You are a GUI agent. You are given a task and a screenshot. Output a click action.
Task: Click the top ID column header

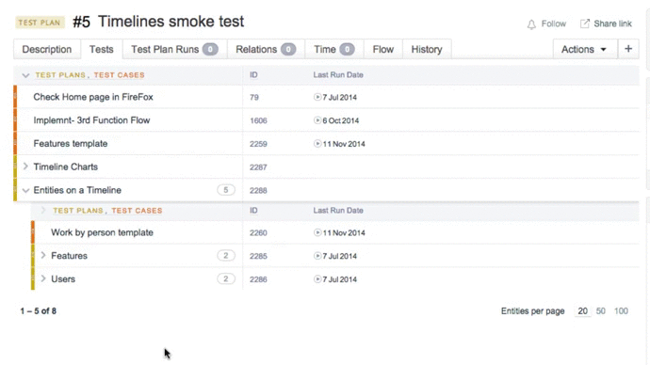coord(253,75)
